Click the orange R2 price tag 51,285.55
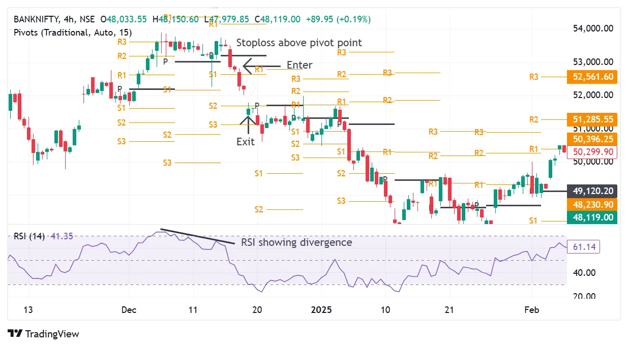The width and height of the screenshot is (628, 347). 592,120
